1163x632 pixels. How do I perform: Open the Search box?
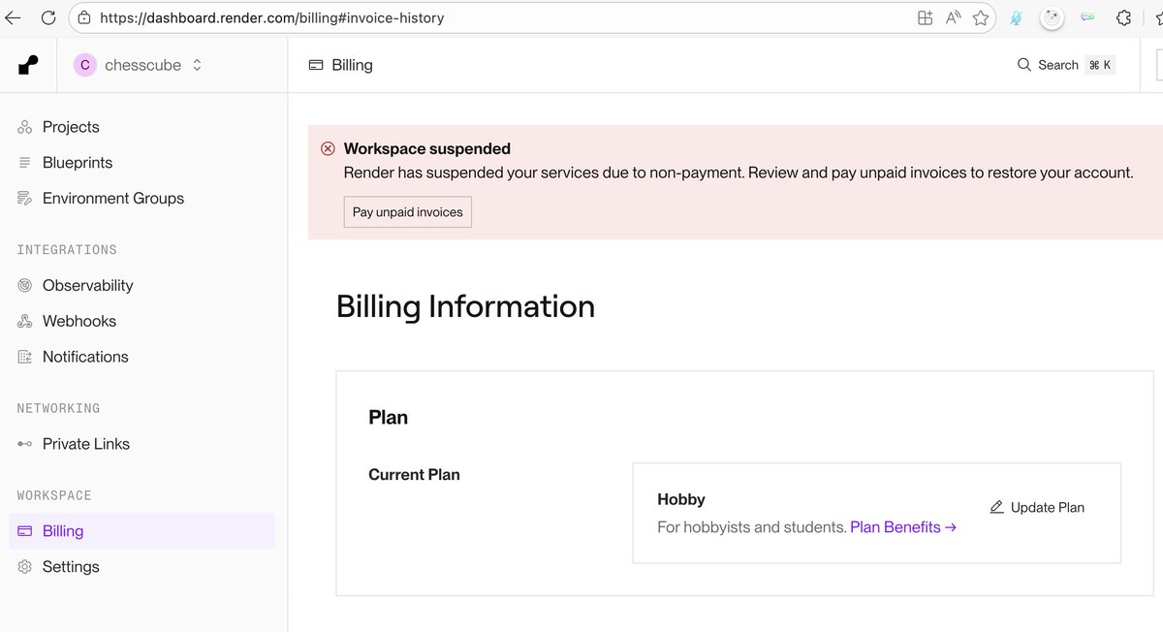pos(1065,65)
